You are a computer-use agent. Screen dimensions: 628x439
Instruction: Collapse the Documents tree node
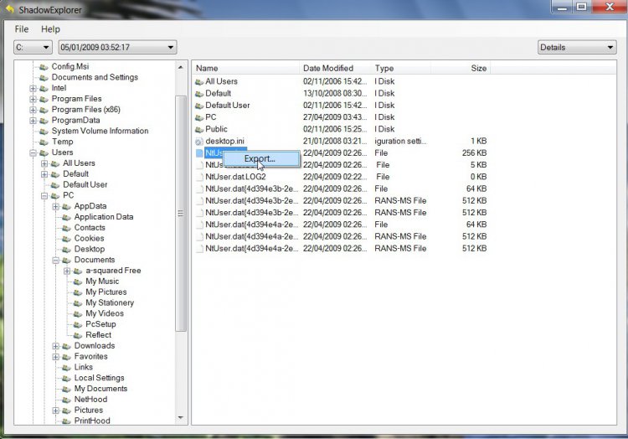point(55,261)
